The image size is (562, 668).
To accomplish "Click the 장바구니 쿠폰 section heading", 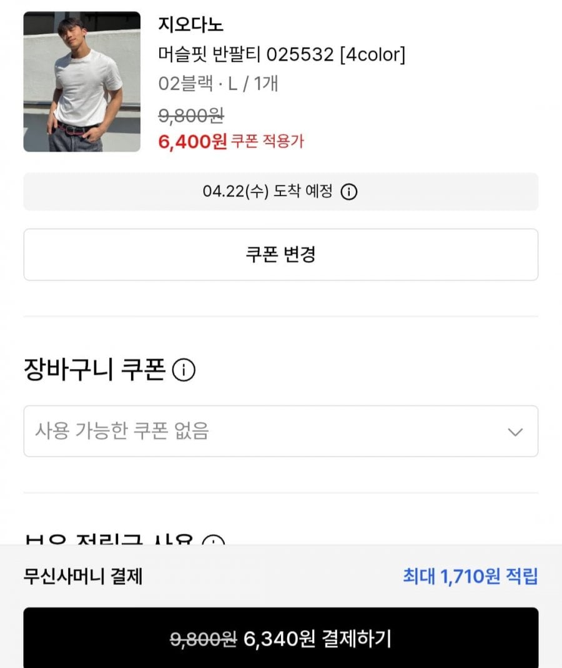I will tap(94, 370).
